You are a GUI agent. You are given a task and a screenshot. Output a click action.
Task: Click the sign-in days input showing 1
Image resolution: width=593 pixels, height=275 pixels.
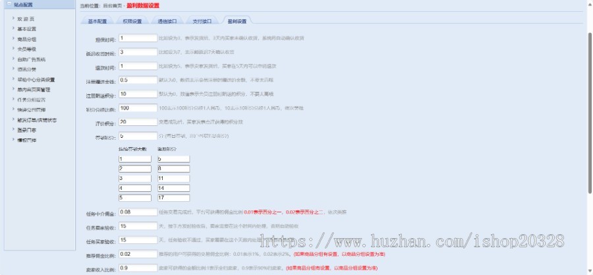coord(135,159)
